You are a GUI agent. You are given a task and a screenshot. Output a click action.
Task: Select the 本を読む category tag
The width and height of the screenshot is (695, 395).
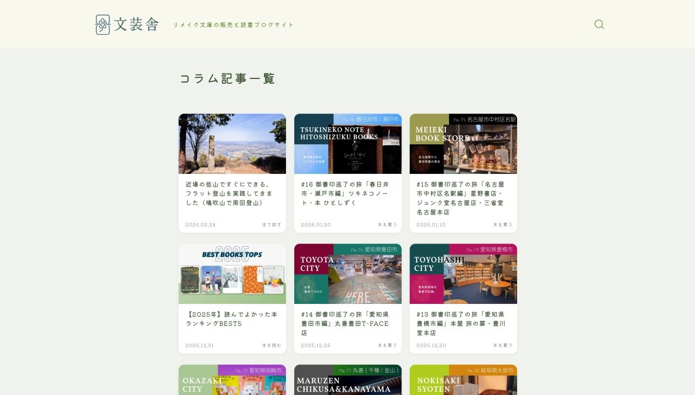[271, 346]
